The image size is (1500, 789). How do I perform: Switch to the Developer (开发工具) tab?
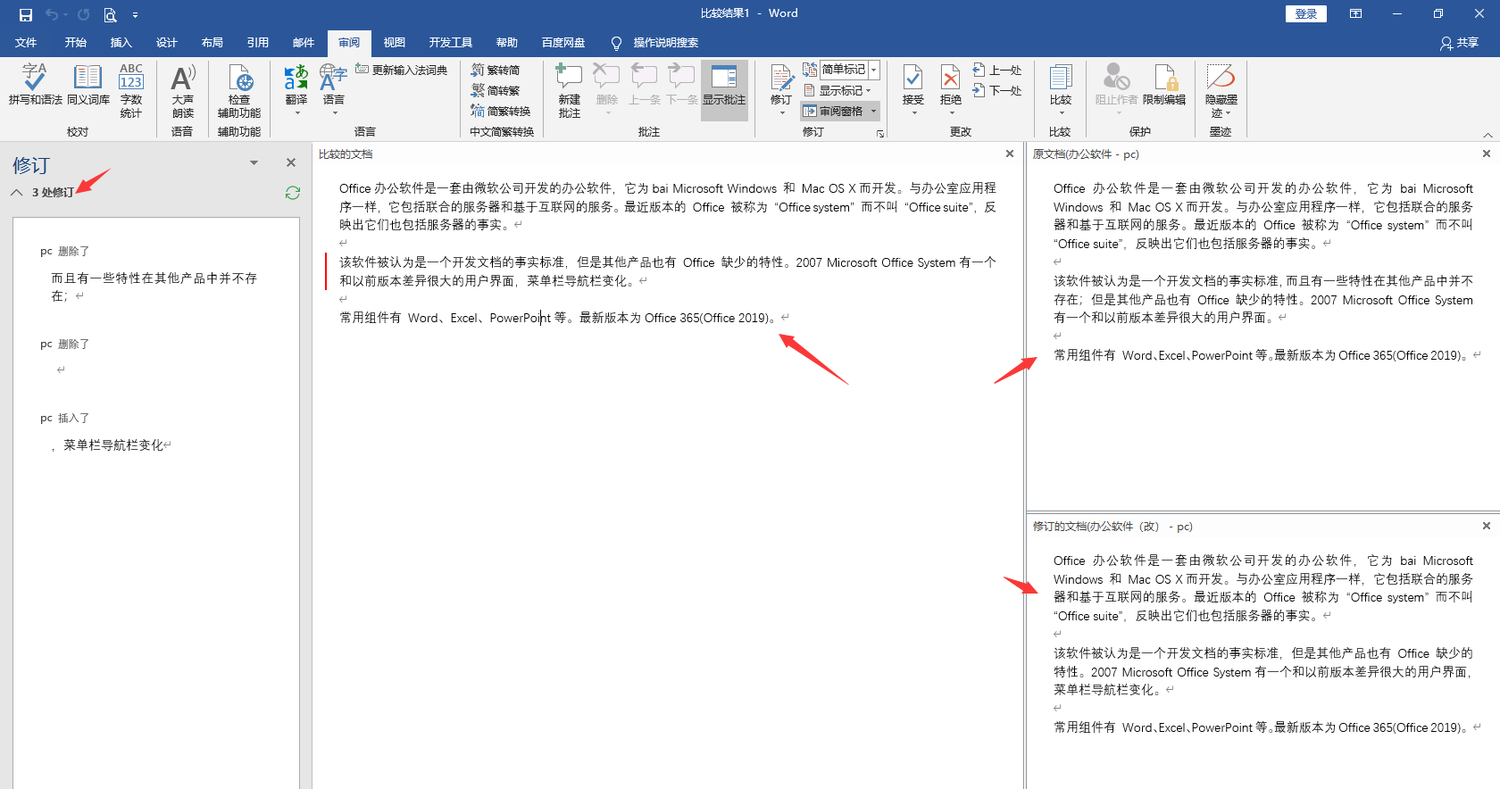pos(451,43)
